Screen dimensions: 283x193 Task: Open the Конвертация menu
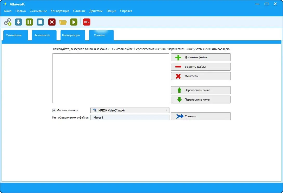point(60,11)
